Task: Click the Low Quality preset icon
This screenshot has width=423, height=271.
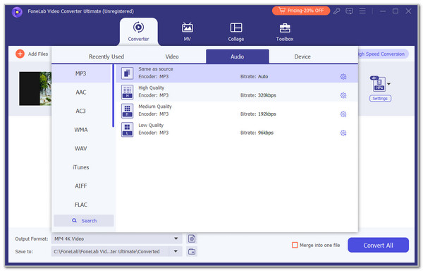Action: tap(127, 129)
